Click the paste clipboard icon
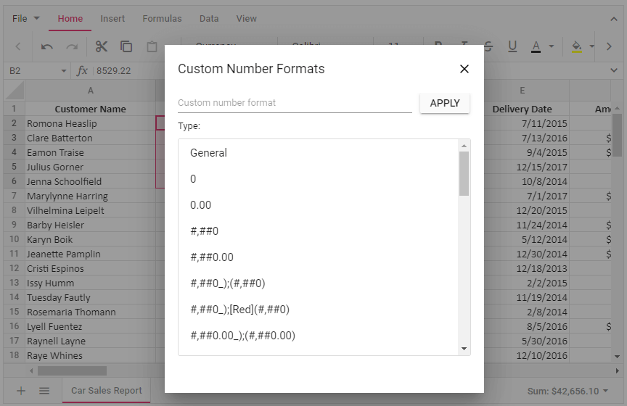 [x=152, y=46]
